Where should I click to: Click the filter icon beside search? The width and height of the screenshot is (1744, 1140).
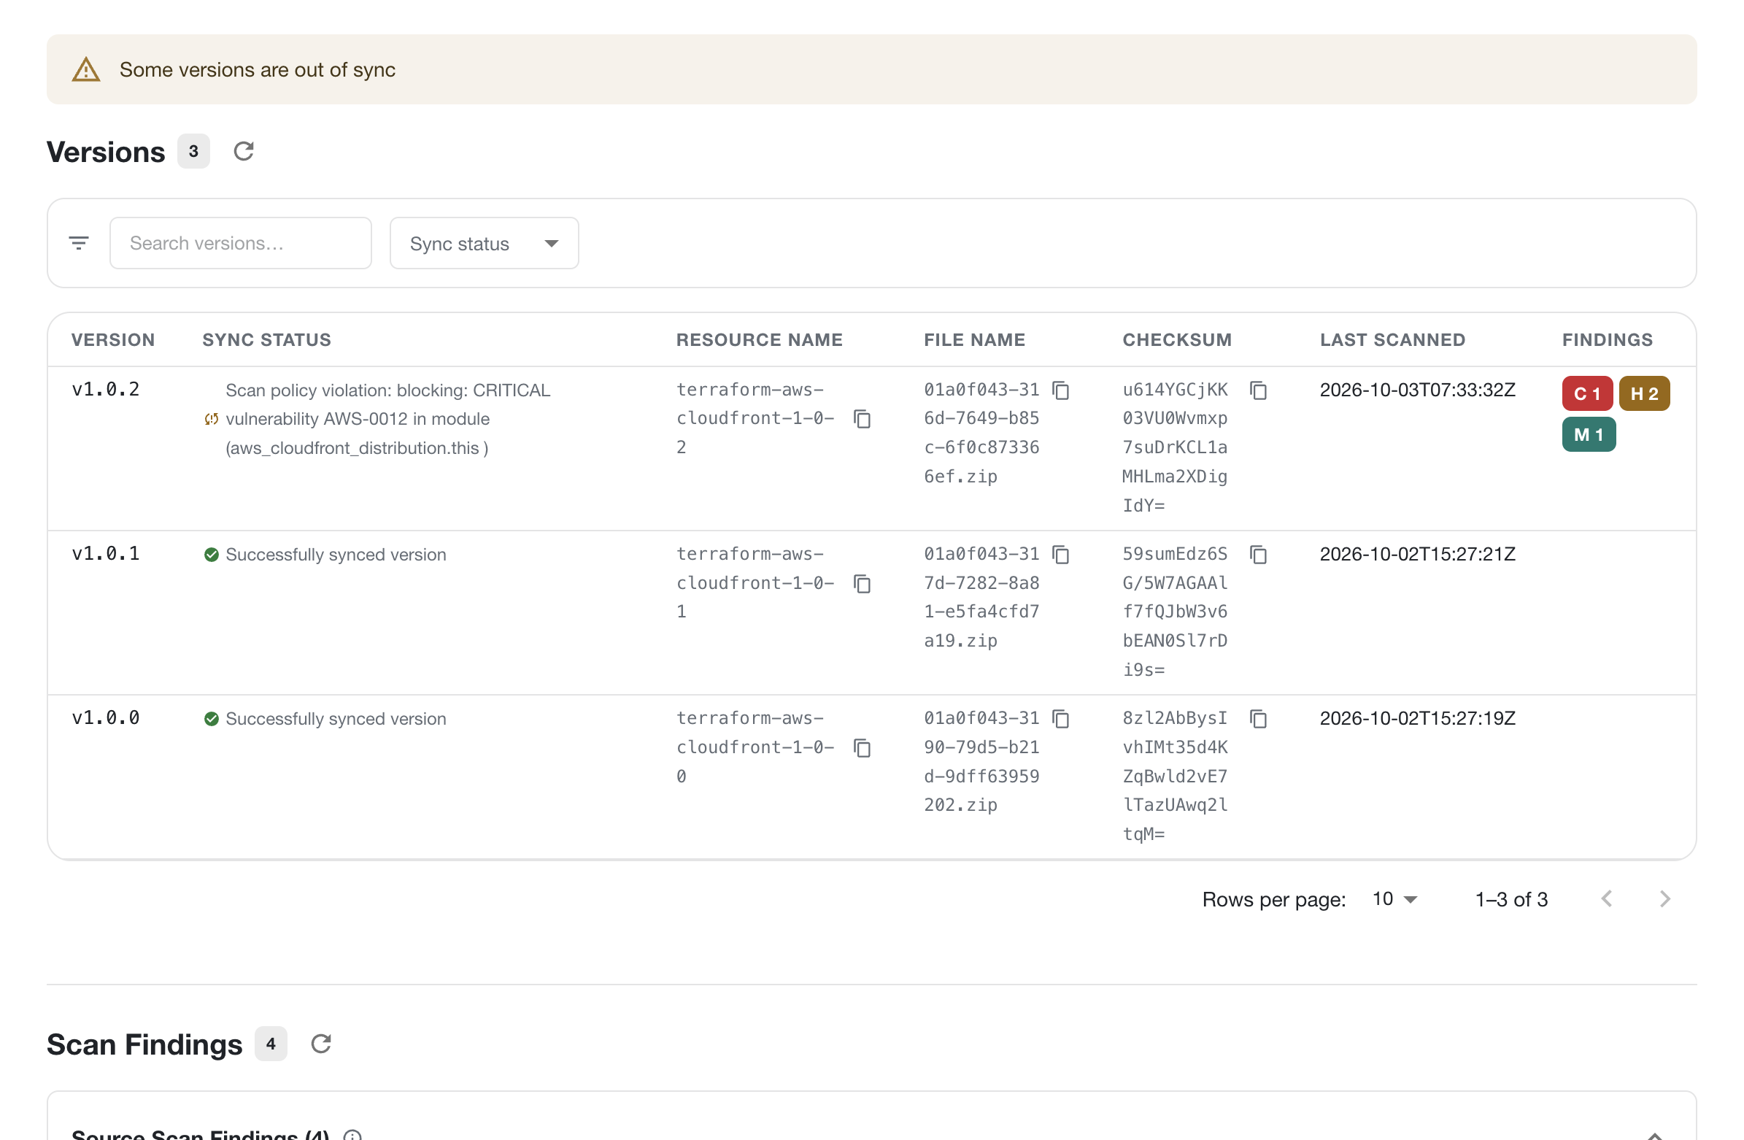click(79, 242)
